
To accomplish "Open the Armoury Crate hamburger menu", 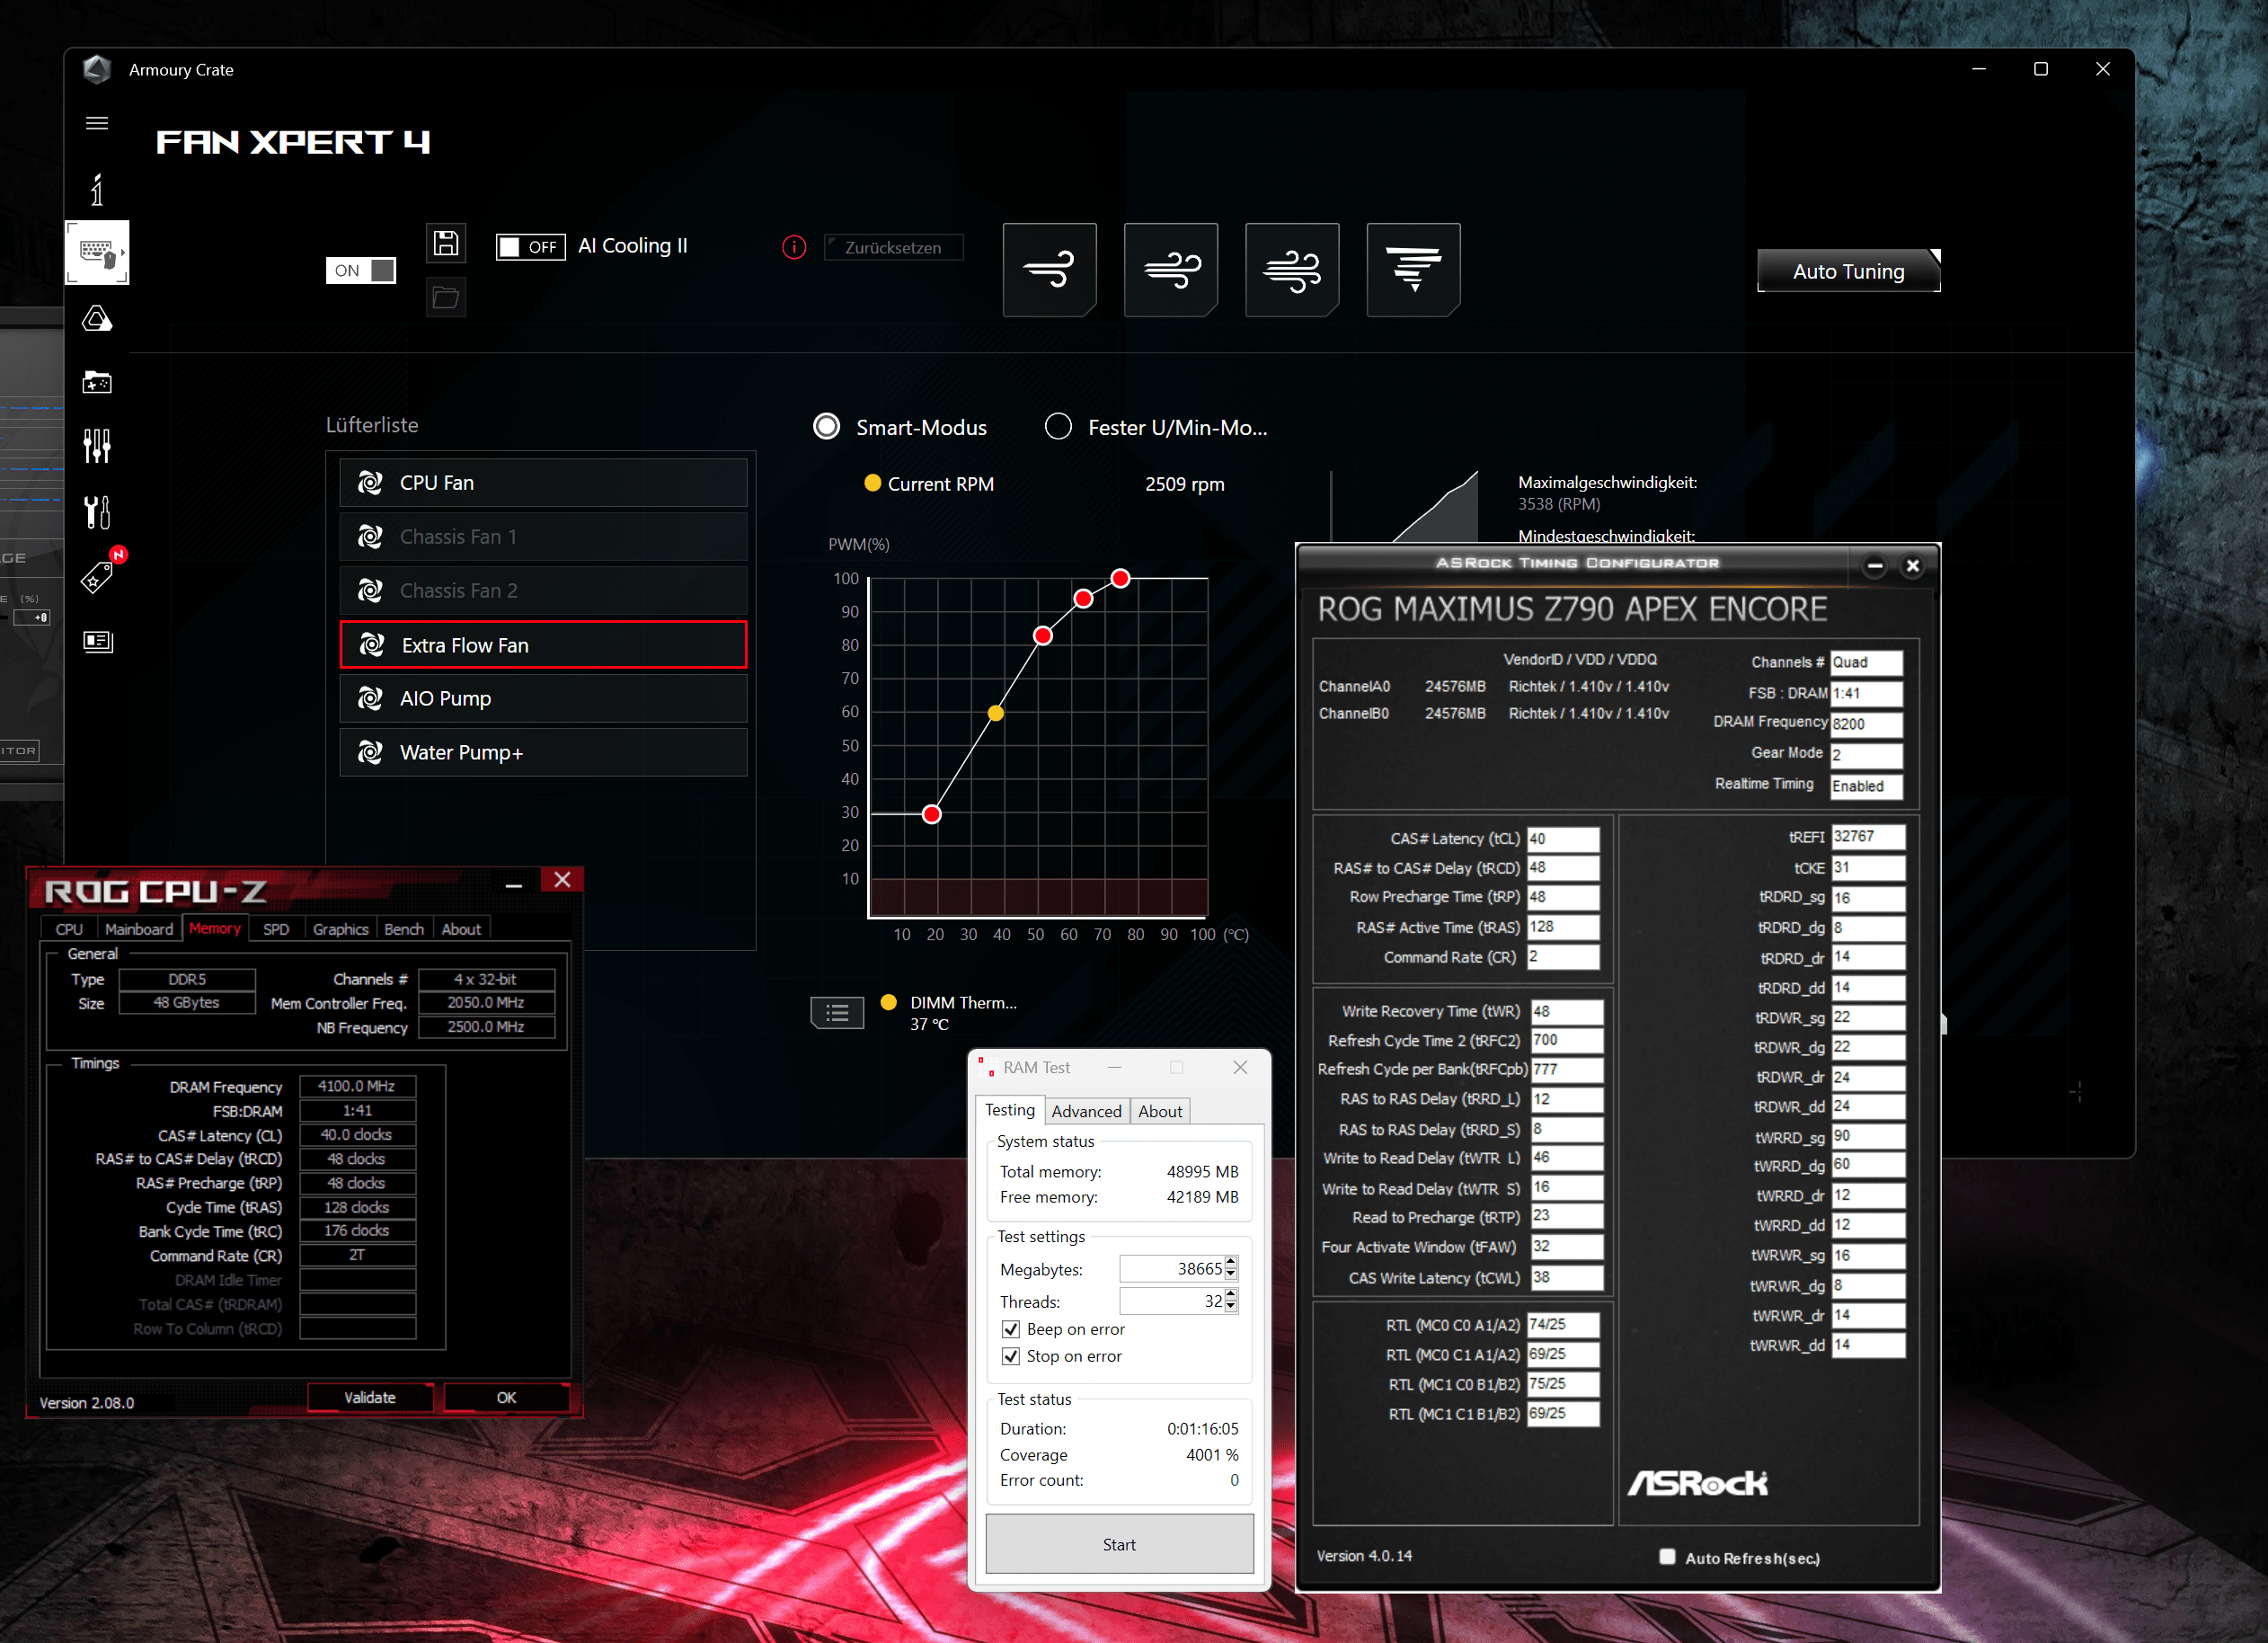I will (x=97, y=123).
